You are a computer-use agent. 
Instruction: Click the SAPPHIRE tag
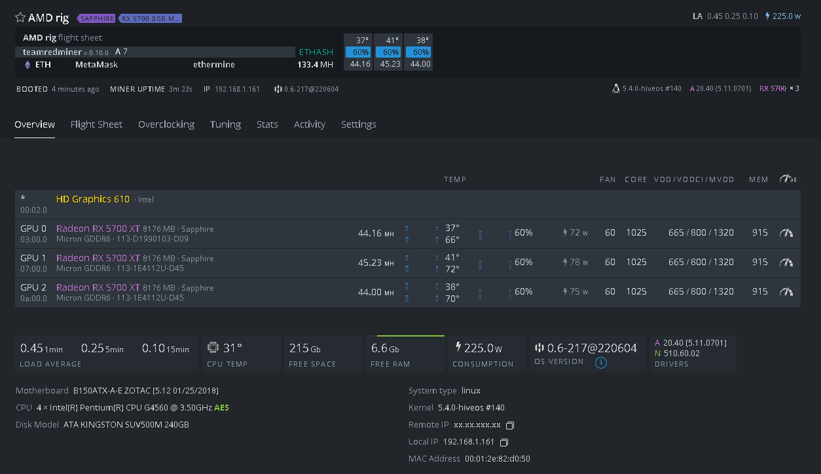tap(97, 18)
